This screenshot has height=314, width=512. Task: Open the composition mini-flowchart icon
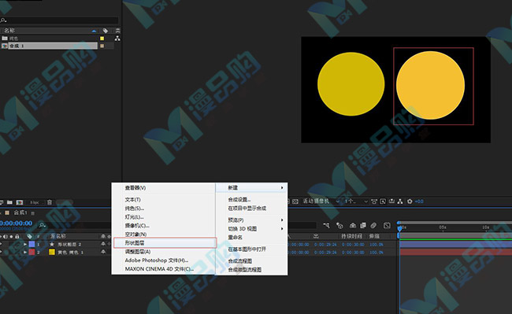coord(326,225)
